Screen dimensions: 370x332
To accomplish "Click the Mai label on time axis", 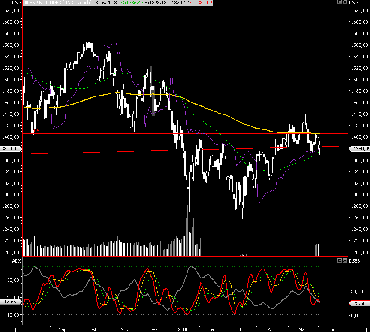I will click(302, 329).
